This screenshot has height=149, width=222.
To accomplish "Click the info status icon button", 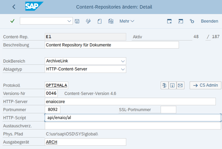I will 172,85.
